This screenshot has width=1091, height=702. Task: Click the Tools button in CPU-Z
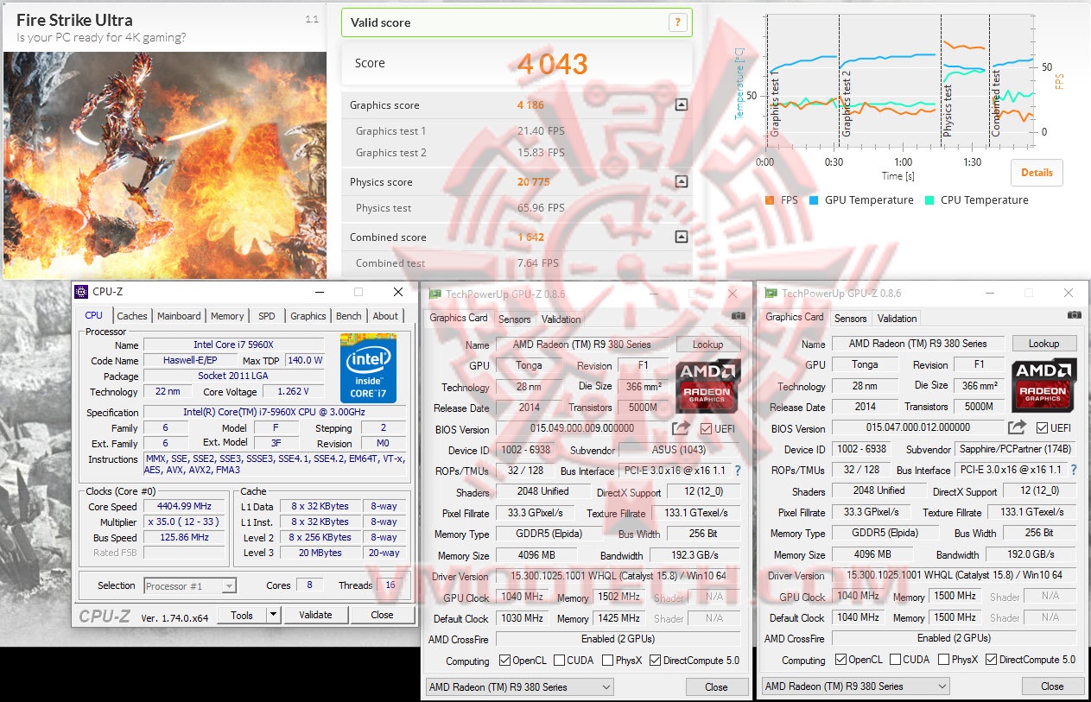pyautogui.click(x=242, y=615)
